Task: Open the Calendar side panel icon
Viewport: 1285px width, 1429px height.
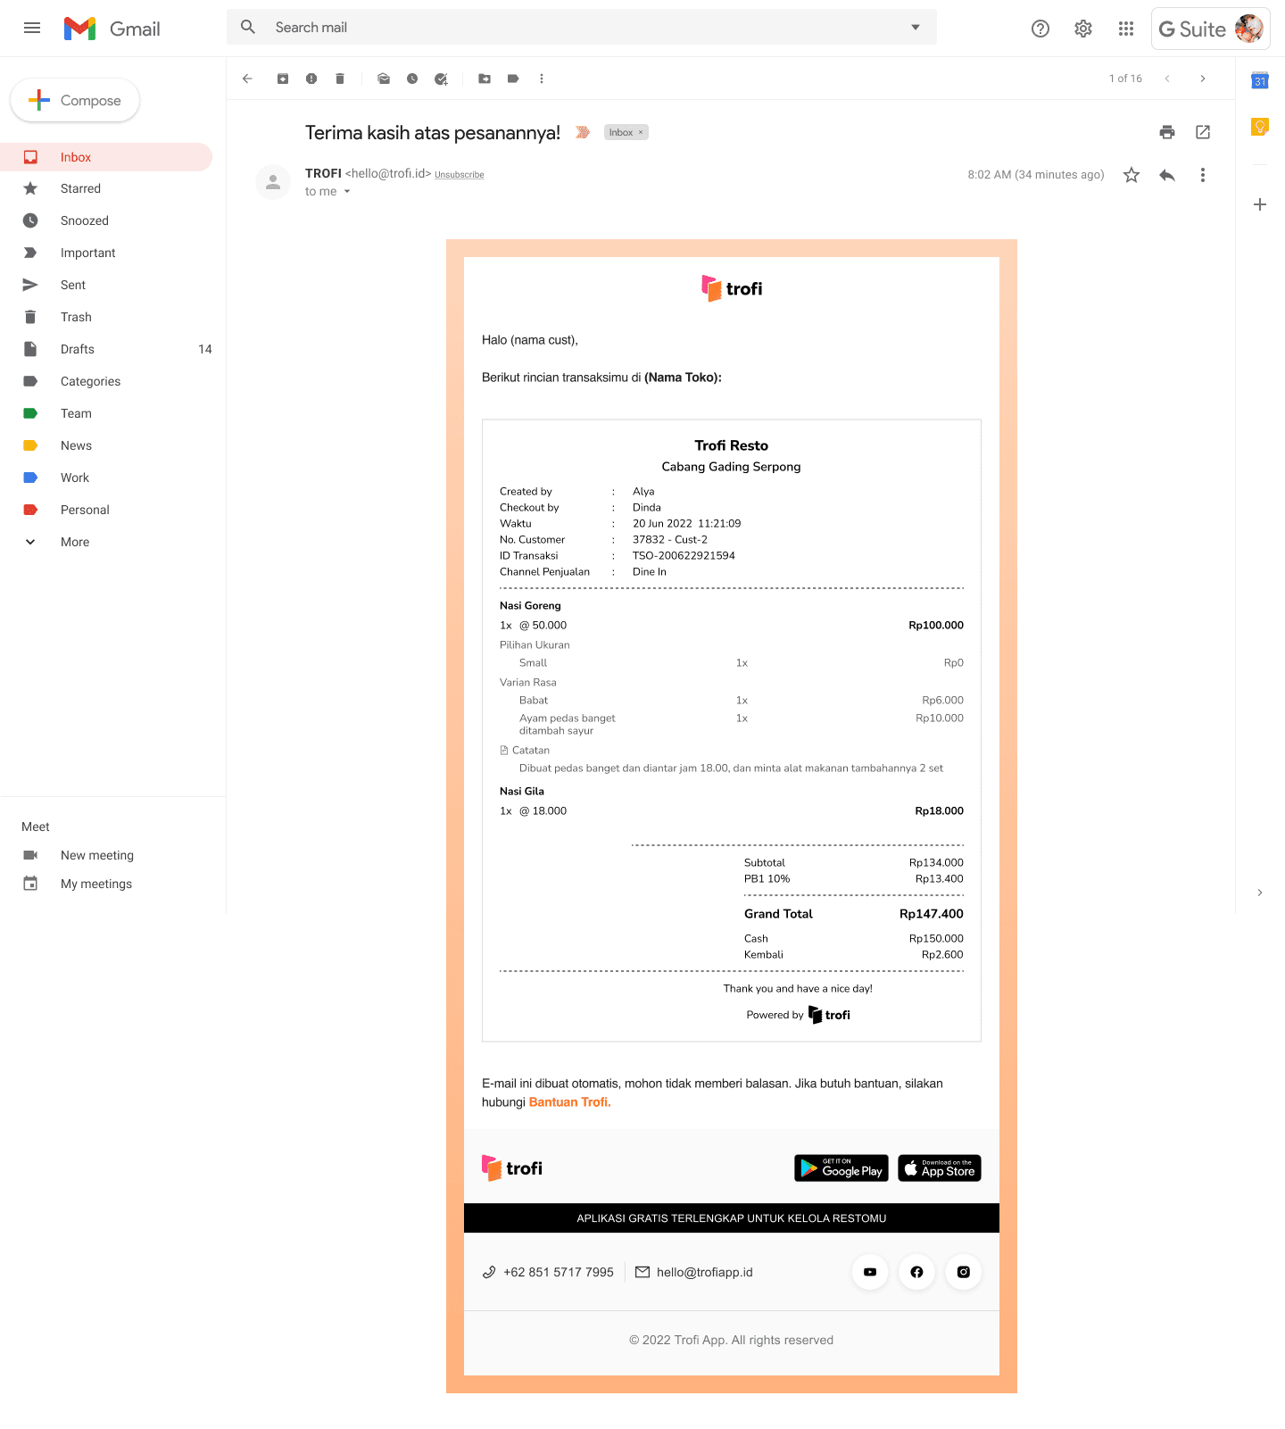Action: click(1260, 80)
